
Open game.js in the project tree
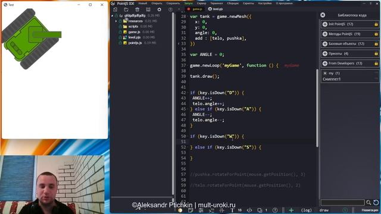coord(134,32)
